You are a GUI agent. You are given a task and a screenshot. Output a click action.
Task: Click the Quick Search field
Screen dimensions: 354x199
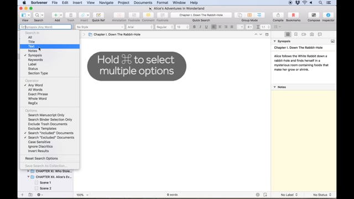point(201,15)
